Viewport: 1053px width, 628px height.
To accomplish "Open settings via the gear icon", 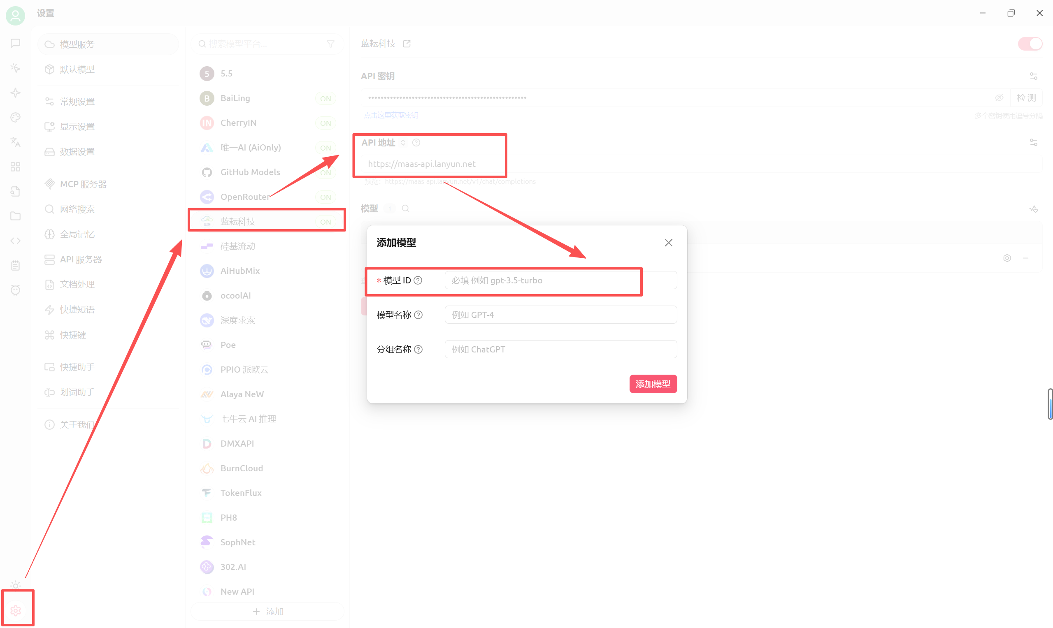I will coord(16,610).
